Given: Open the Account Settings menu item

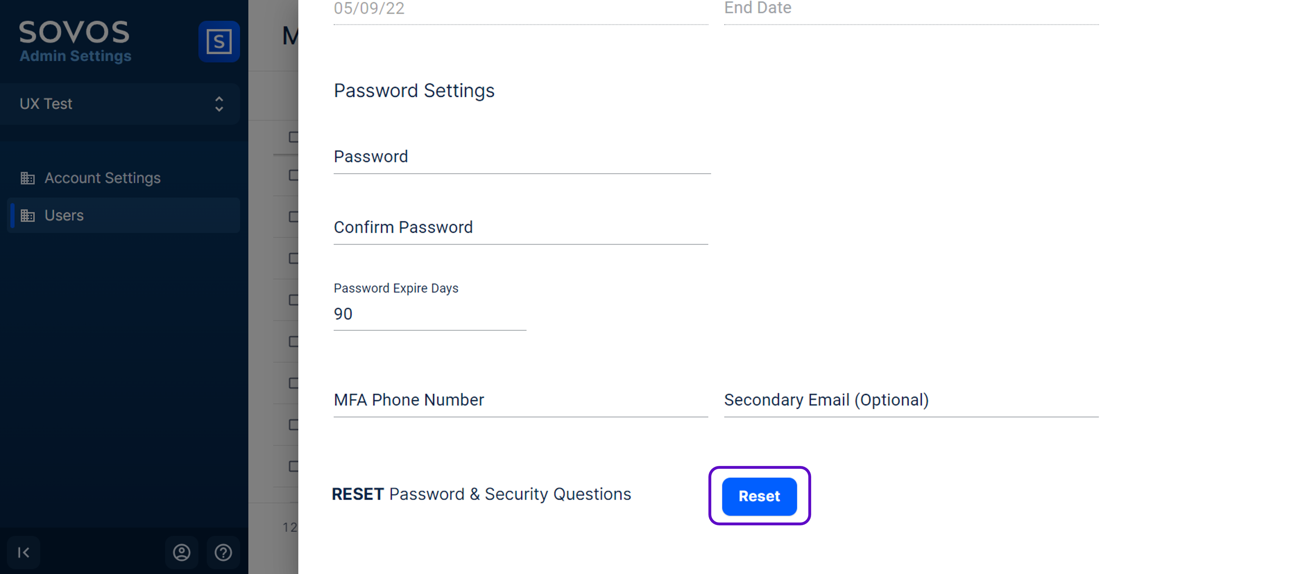Looking at the screenshot, I should point(103,178).
